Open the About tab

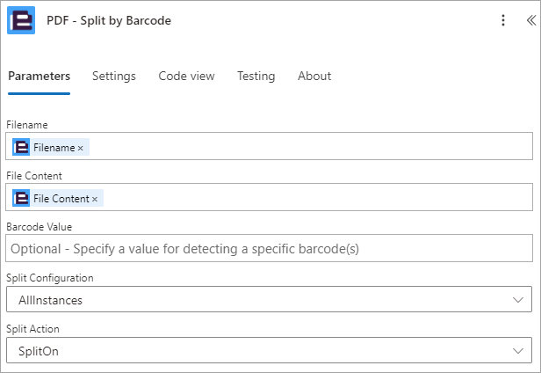pos(314,76)
